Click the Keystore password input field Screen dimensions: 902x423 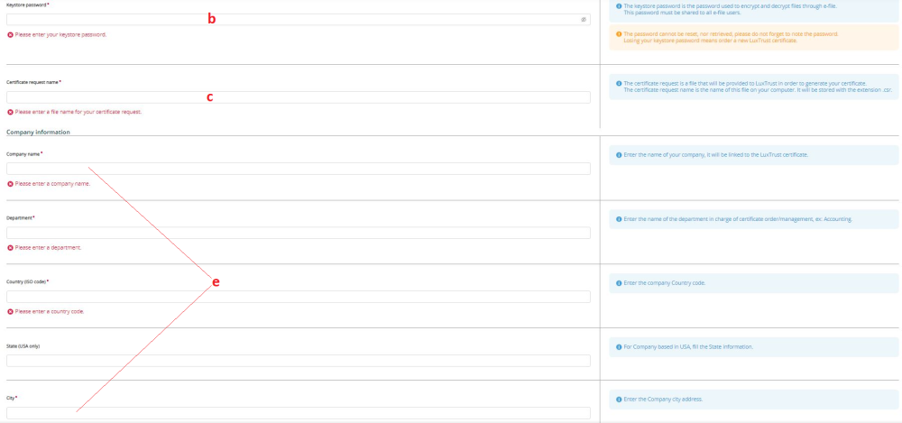tap(298, 20)
